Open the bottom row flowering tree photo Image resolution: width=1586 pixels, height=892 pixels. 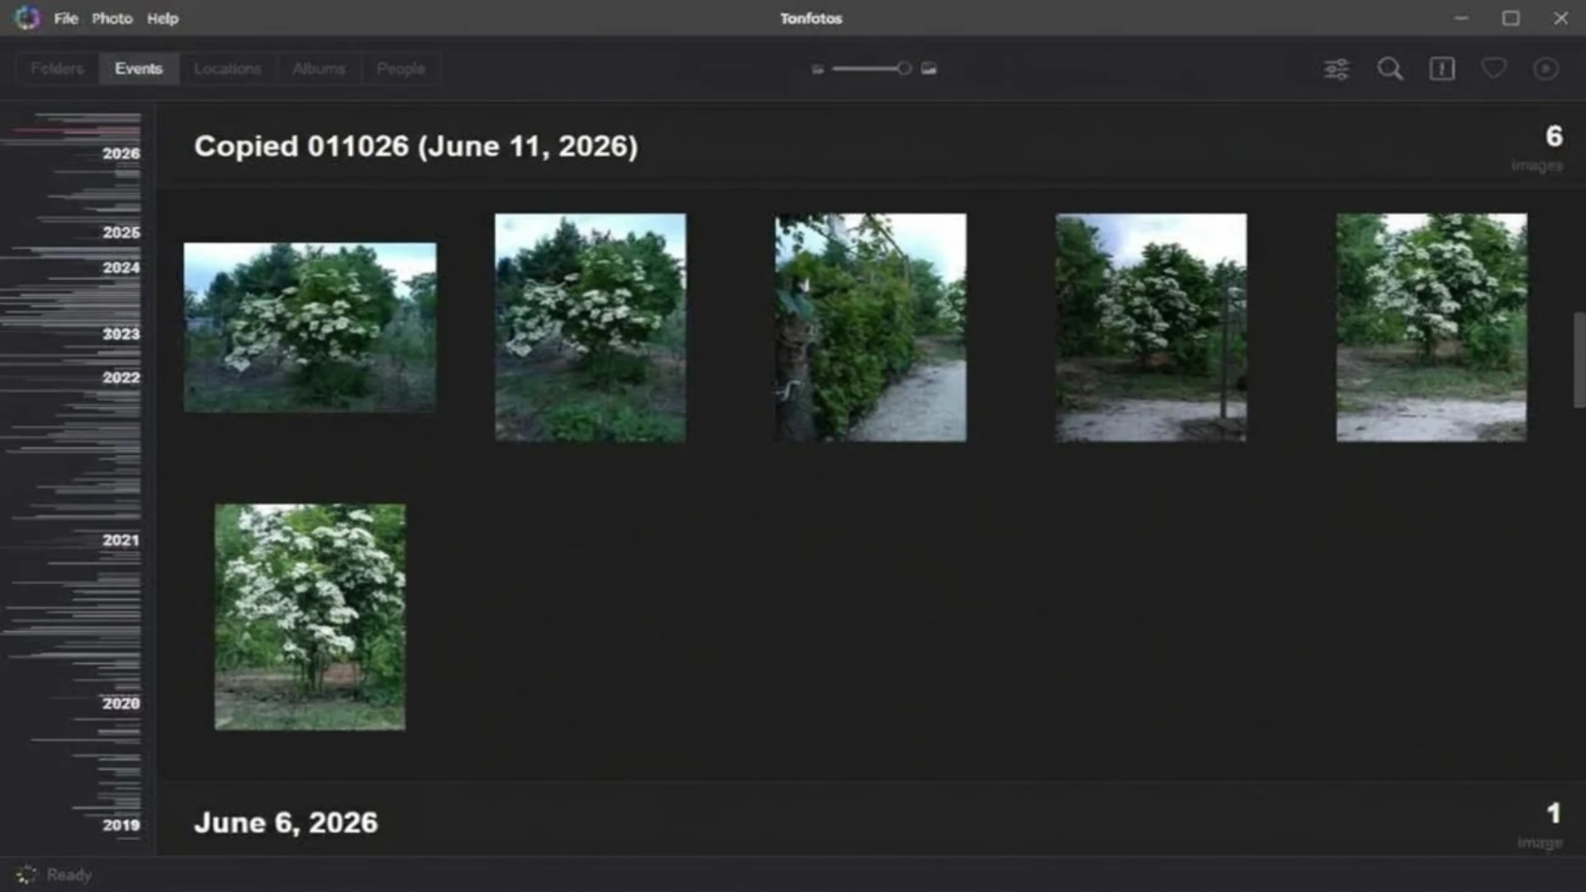[310, 617]
